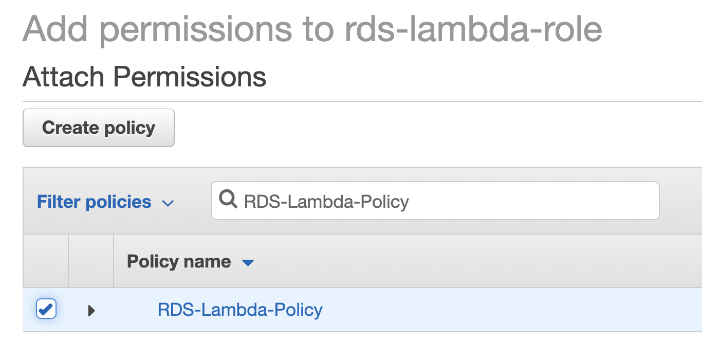Sort by the Policy name header

click(x=179, y=262)
